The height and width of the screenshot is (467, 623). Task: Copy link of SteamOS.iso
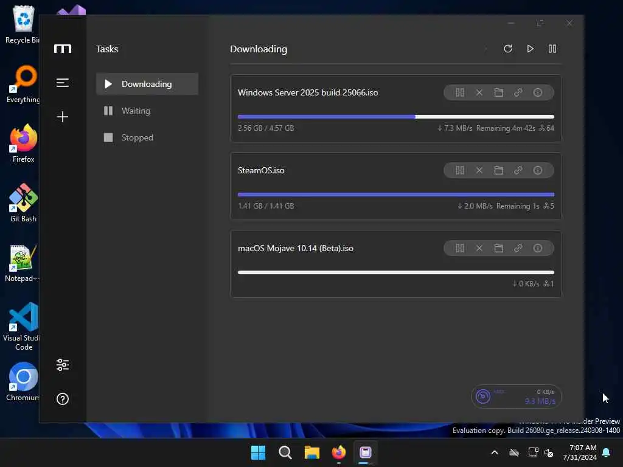click(518, 170)
